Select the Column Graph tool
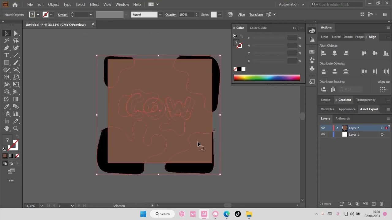This screenshot has width=392, height=220. [16, 114]
